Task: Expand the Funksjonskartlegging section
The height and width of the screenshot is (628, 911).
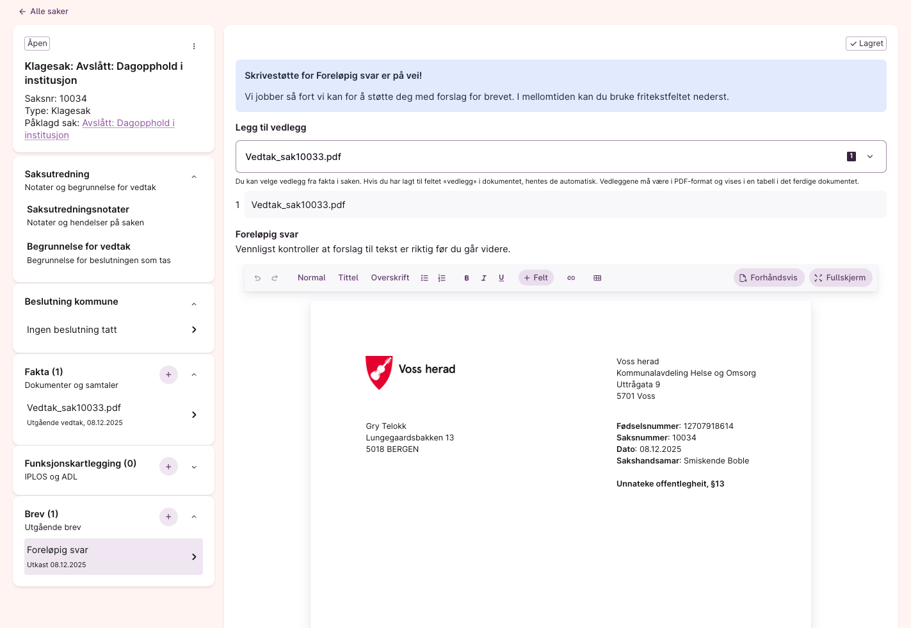Action: (x=194, y=467)
